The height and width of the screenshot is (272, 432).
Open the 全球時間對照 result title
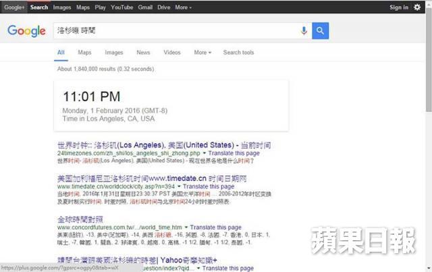pos(80,219)
